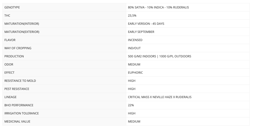Click the RESISTANCE TO MOLD label
The height and width of the screenshot is (128, 254).
tap(20, 81)
